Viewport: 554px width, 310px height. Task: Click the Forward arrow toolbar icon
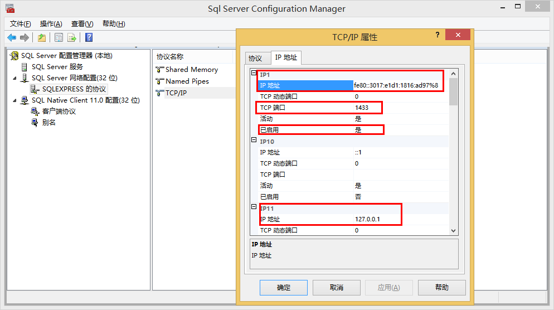coord(25,37)
